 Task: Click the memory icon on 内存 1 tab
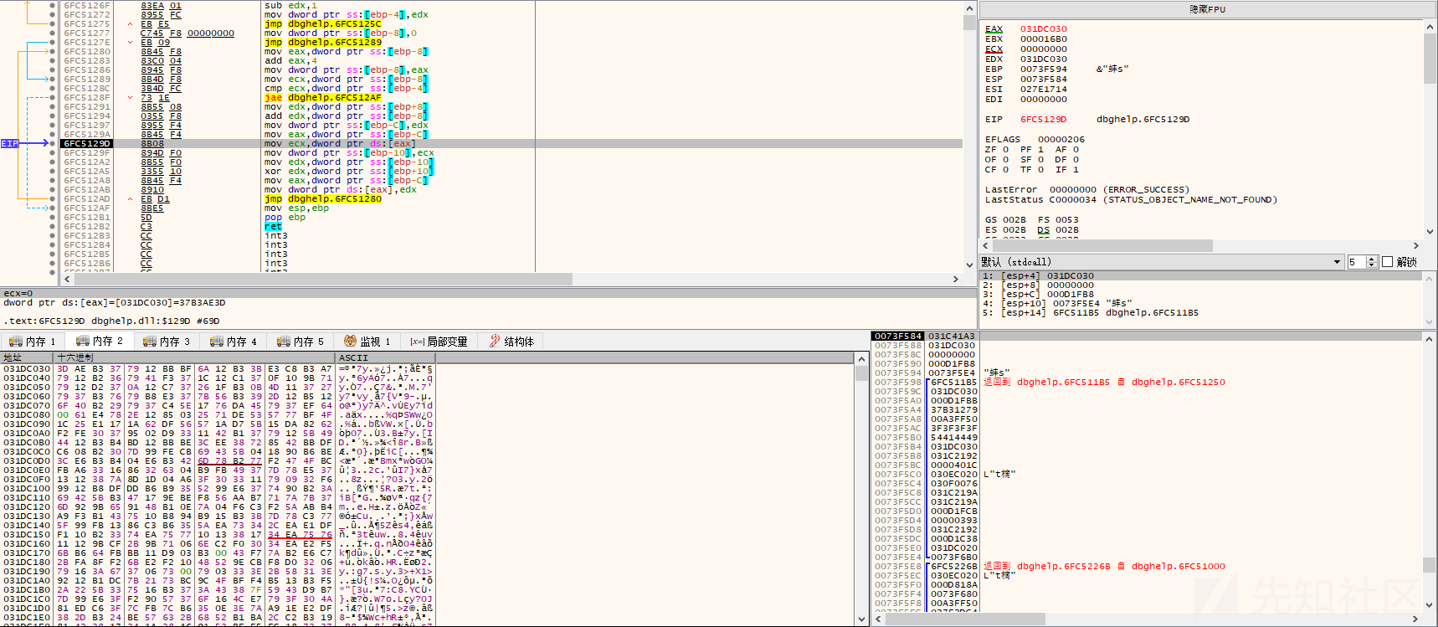(x=15, y=342)
